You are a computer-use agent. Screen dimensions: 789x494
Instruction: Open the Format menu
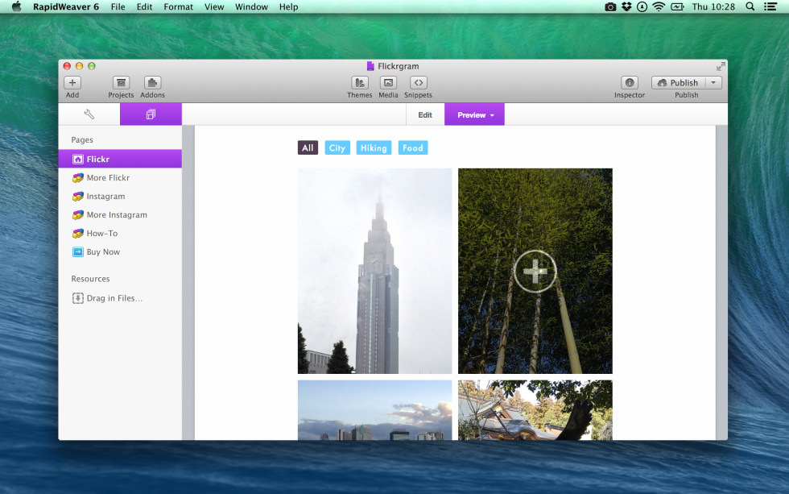coord(178,6)
